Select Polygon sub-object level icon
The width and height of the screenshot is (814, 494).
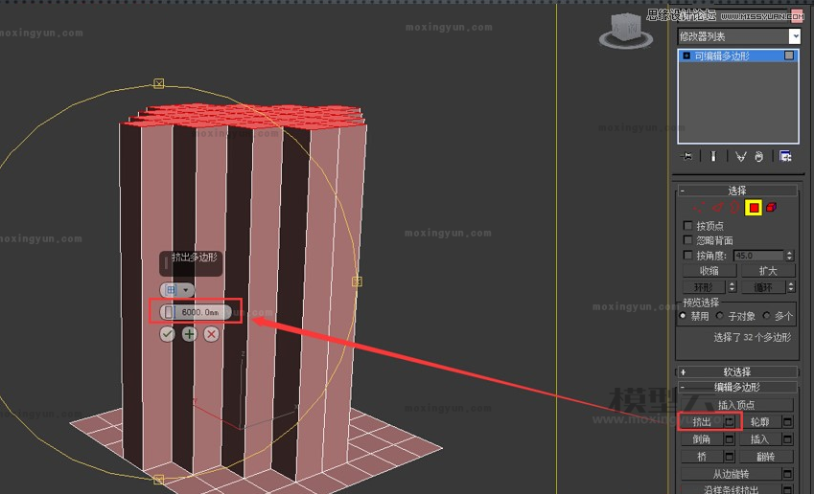point(754,208)
